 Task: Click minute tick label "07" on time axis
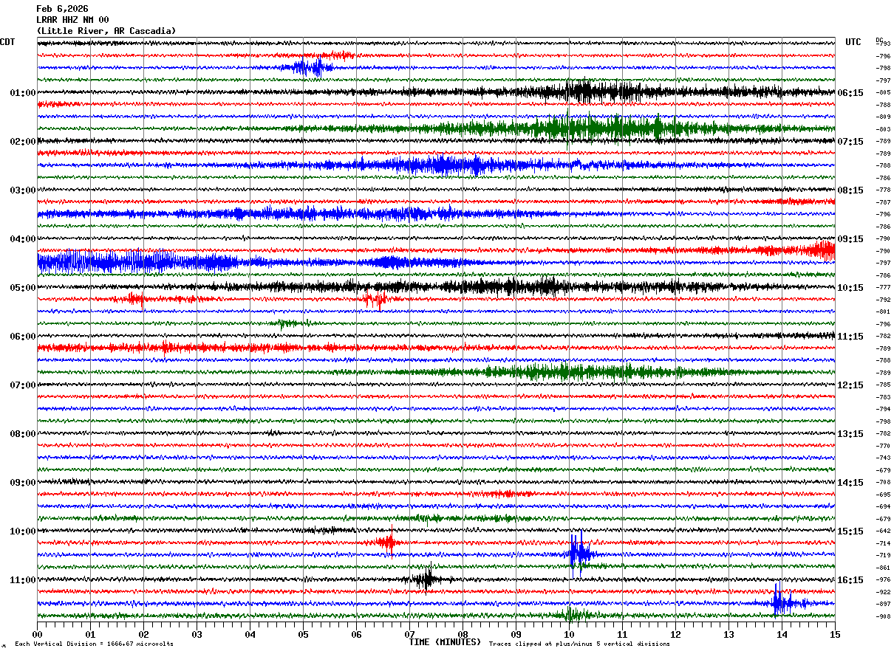(409, 634)
